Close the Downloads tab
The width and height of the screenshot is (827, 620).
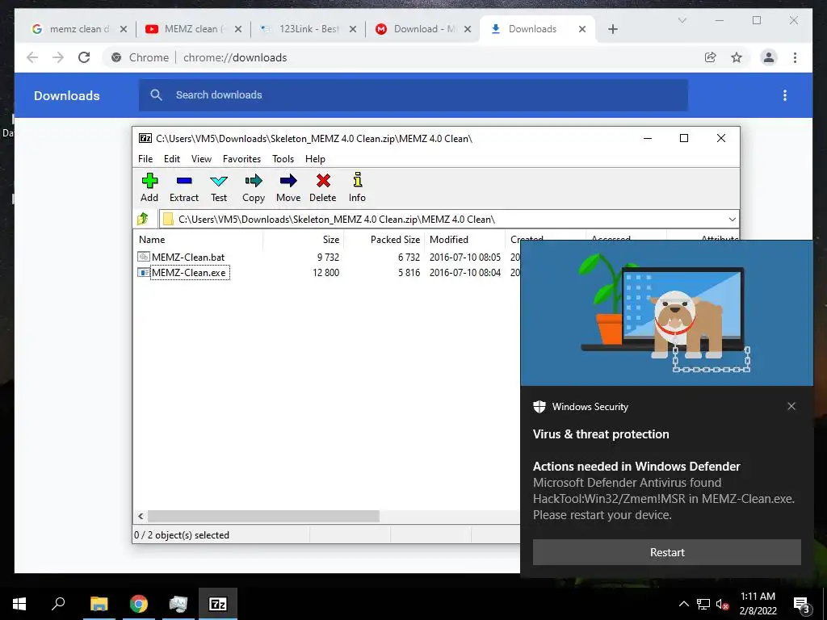[x=581, y=29]
